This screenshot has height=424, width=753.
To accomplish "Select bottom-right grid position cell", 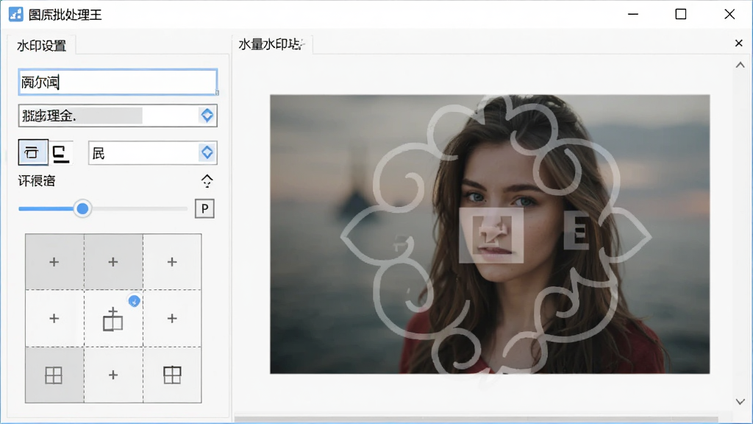I will (x=172, y=375).
